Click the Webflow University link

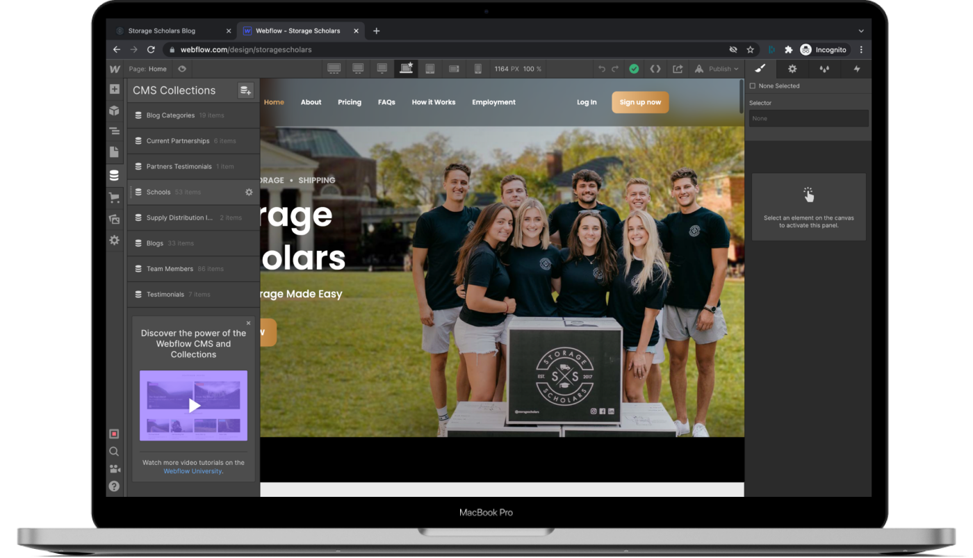[x=193, y=471]
